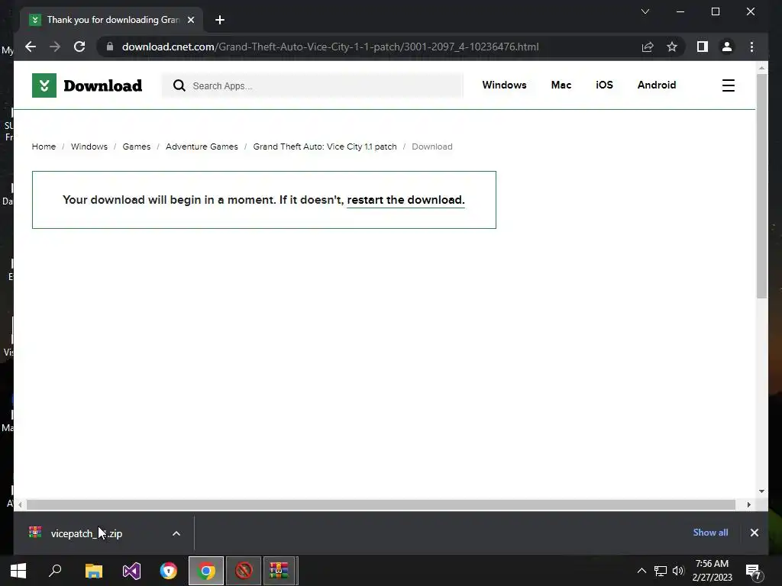
Task: Go to Adventure Games breadcrumb
Action: pyautogui.click(x=202, y=146)
